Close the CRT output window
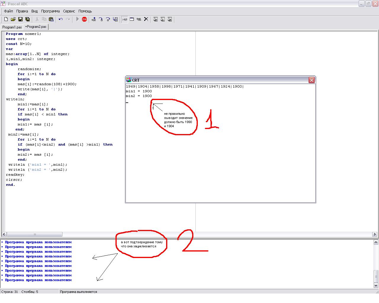Viewport: 379px width, 303px height. pyautogui.click(x=311, y=80)
